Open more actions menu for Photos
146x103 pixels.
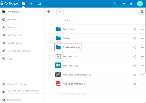pos(142,38)
